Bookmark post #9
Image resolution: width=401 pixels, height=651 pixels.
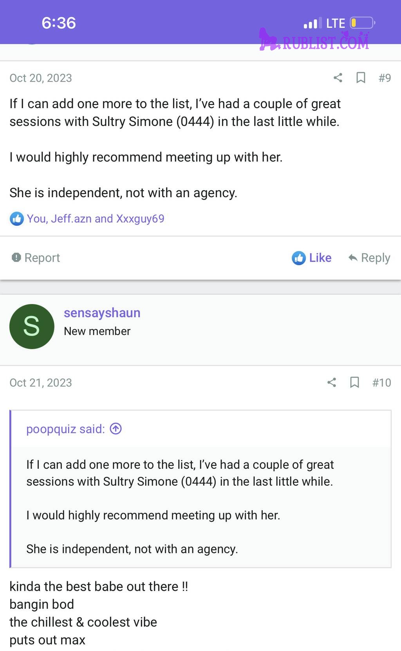pyautogui.click(x=361, y=78)
